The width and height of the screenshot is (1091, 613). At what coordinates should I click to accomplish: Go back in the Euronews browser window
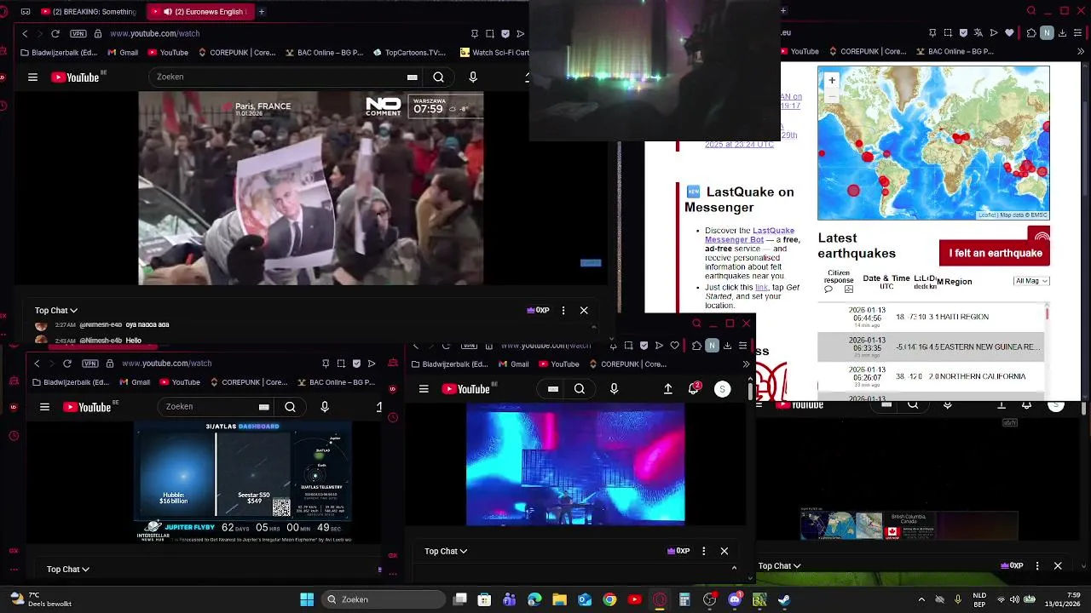25,33
